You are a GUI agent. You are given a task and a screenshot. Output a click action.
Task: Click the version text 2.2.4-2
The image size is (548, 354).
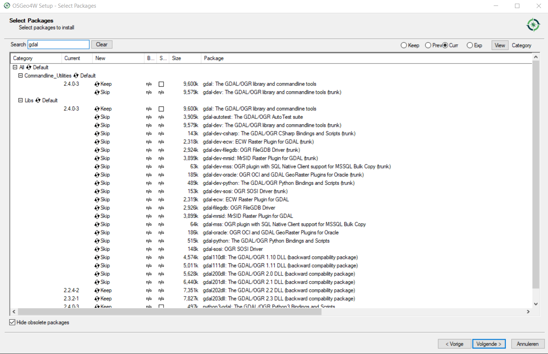pyautogui.click(x=71, y=291)
